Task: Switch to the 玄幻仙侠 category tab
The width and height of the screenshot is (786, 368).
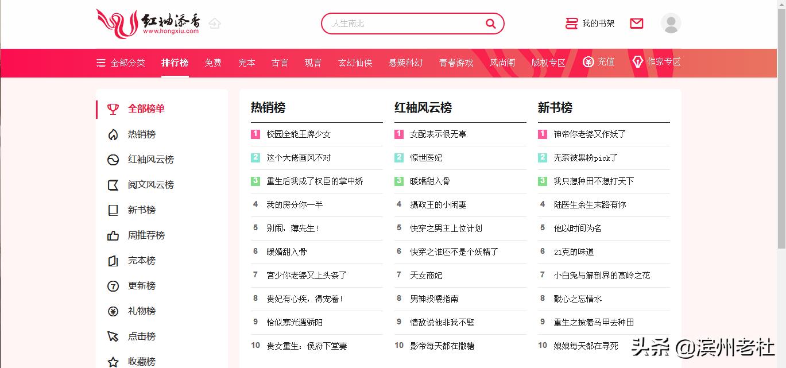Action: click(355, 62)
